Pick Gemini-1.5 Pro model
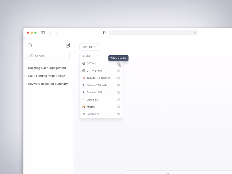This screenshot has height=174, width=232. (101, 93)
